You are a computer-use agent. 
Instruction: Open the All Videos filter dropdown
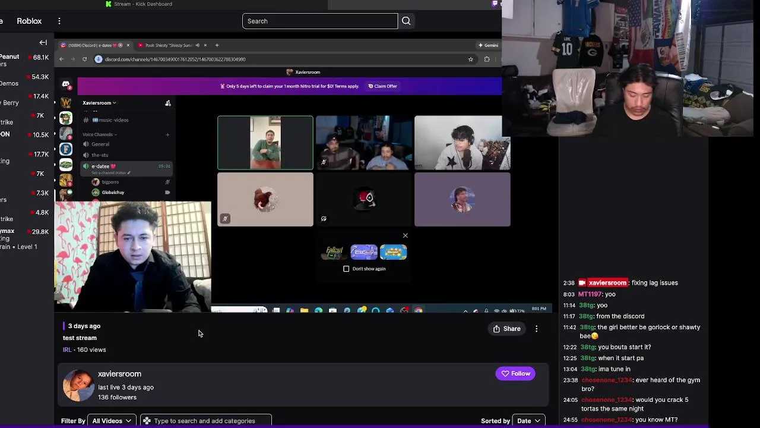pos(112,421)
